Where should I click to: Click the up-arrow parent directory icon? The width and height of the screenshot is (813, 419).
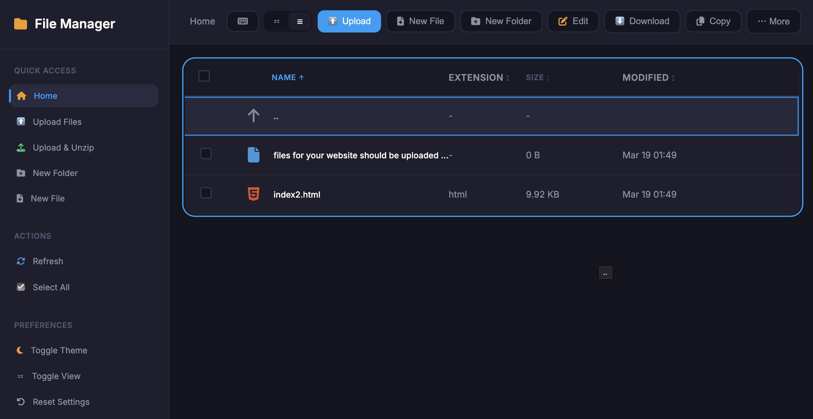pos(253,116)
